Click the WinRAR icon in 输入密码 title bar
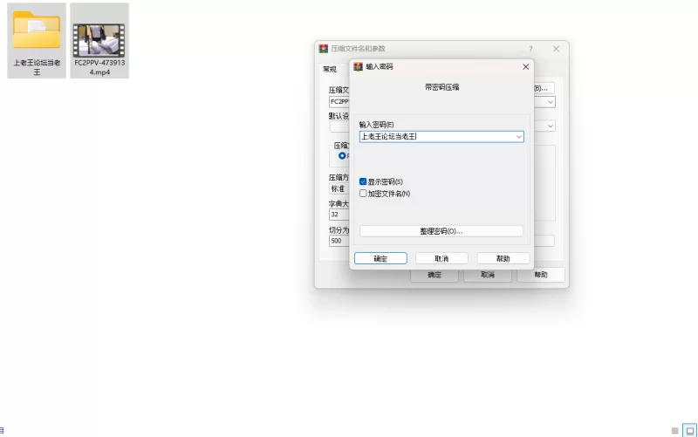This screenshot has width=698, height=437. tap(359, 67)
